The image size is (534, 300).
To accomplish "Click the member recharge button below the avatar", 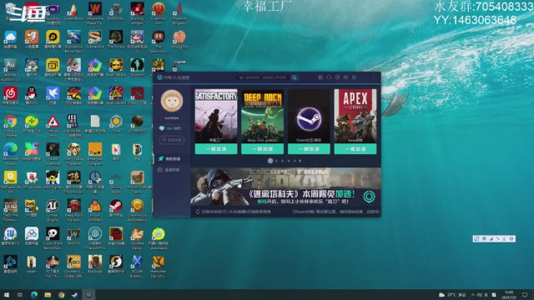I will 172,140.
